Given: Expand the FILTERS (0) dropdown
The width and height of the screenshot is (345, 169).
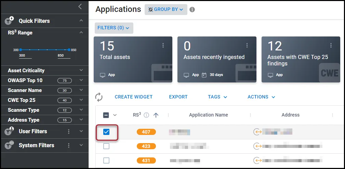Looking at the screenshot, I should pos(114,28).
